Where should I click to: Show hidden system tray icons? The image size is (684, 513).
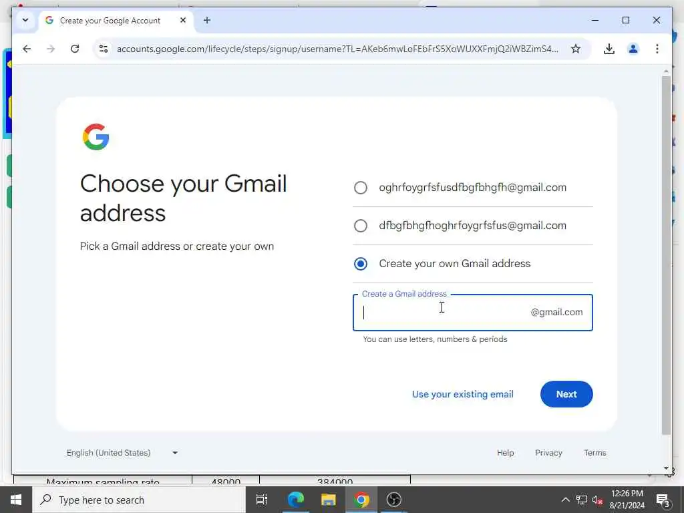coord(565,500)
